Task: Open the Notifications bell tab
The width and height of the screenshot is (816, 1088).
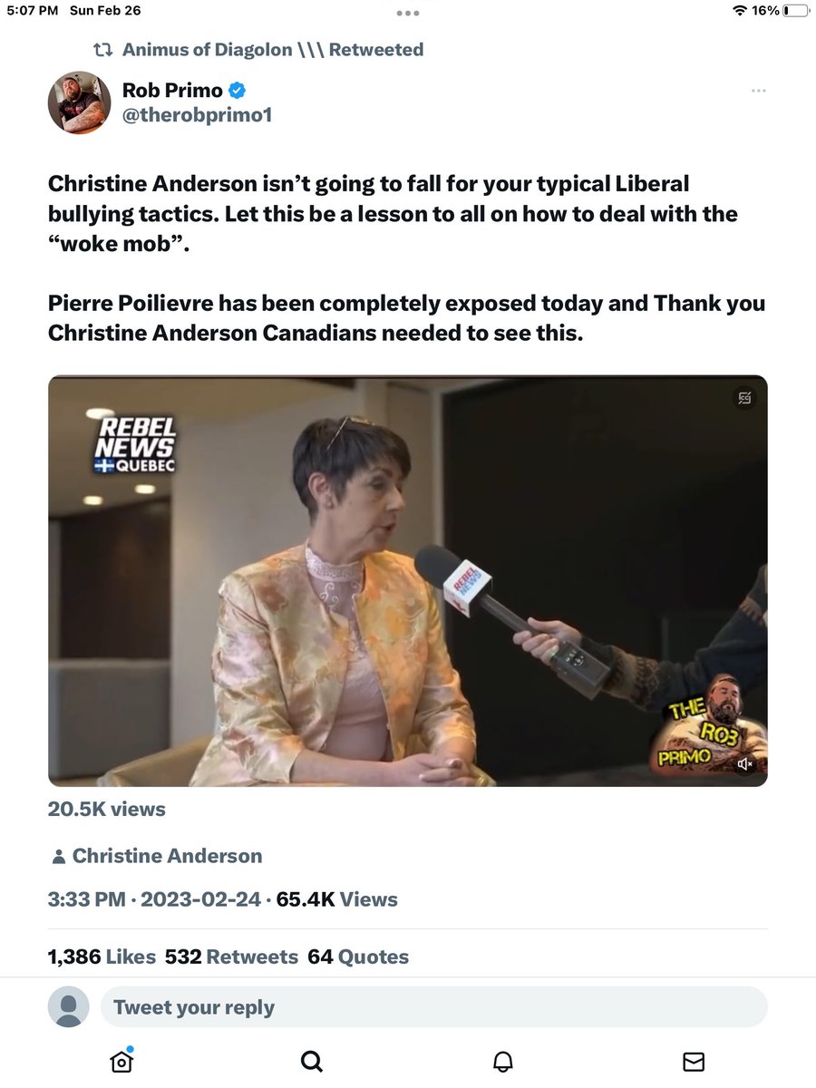Action: pos(503,1061)
